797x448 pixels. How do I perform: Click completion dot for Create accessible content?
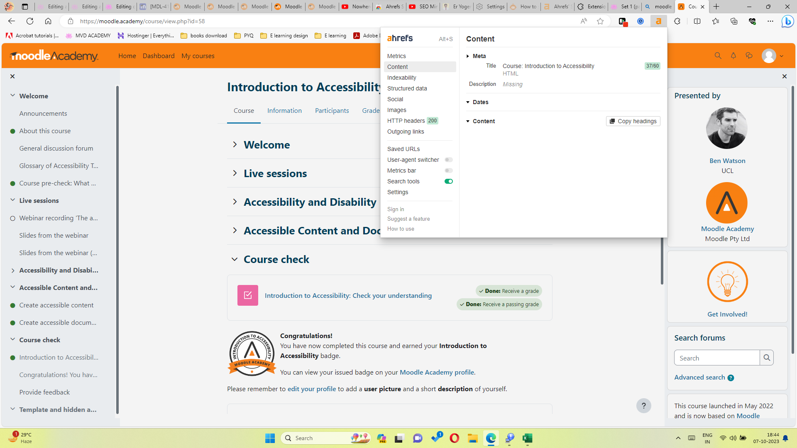[x=13, y=305]
